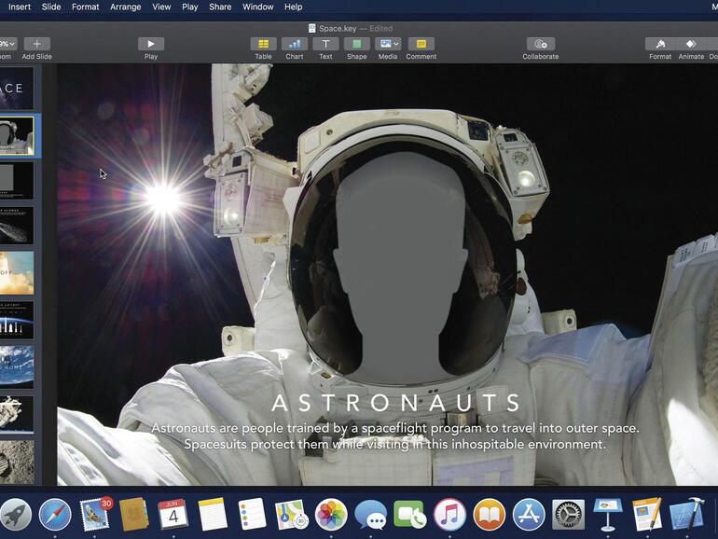Open the Share menu in the menu bar
Screen dimensions: 718x539
[x=220, y=7]
